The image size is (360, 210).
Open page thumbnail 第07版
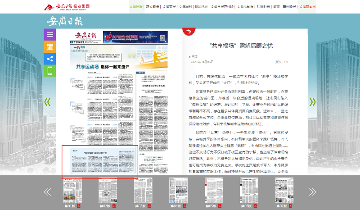[x=284, y=191]
